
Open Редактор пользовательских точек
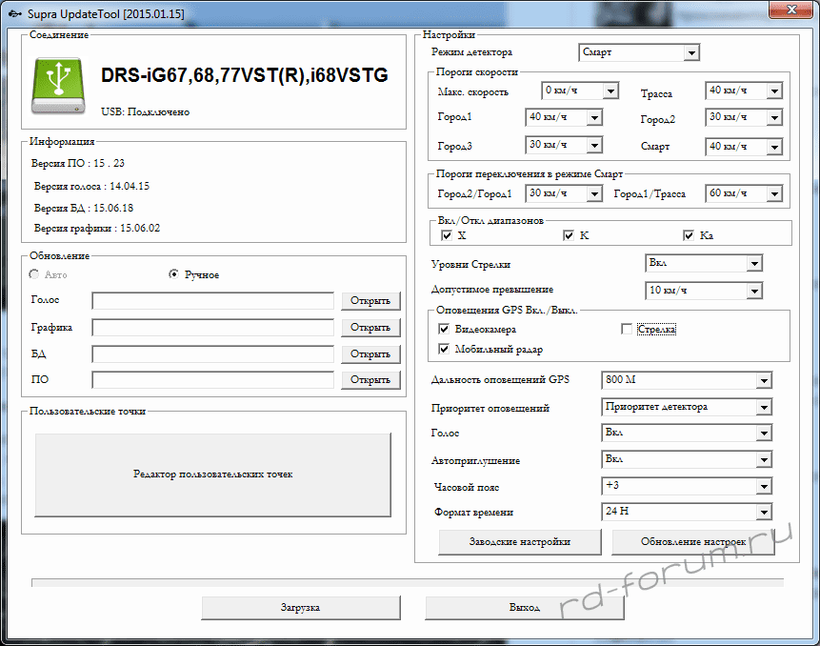tap(212, 474)
